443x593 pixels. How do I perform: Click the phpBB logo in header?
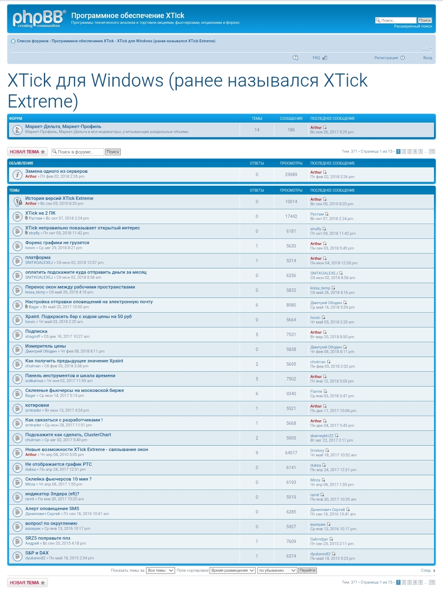[x=39, y=19]
